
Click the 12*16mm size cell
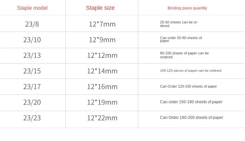102,87
